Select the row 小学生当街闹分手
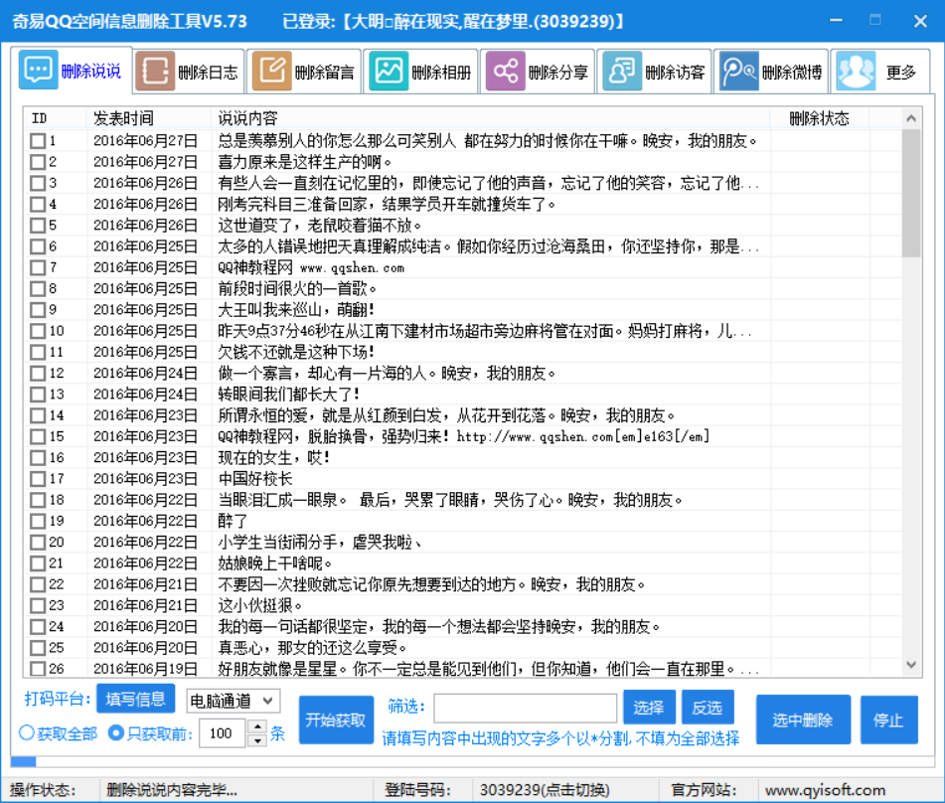The height and width of the screenshot is (803, 945). tap(464, 542)
